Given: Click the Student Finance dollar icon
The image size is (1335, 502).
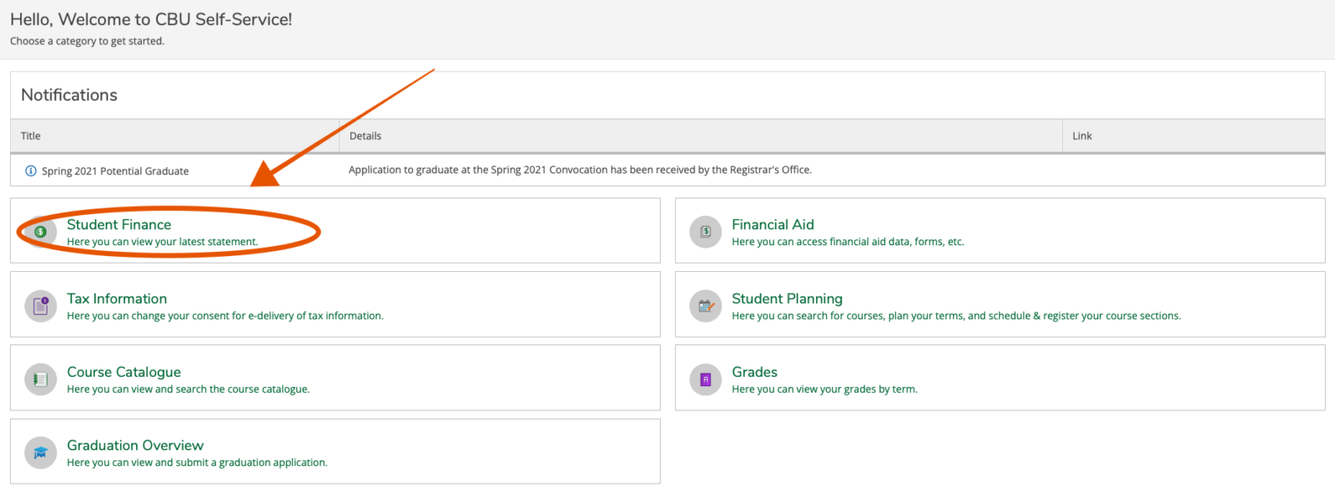Looking at the screenshot, I should click(x=41, y=232).
